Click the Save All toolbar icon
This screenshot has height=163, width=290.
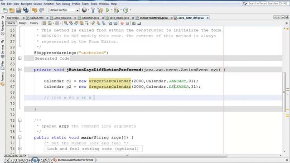26,10
